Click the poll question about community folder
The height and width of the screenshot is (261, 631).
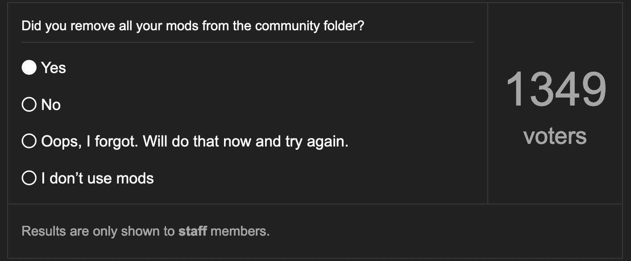coord(193,26)
